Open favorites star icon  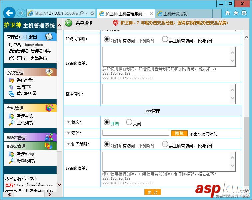[236, 13]
